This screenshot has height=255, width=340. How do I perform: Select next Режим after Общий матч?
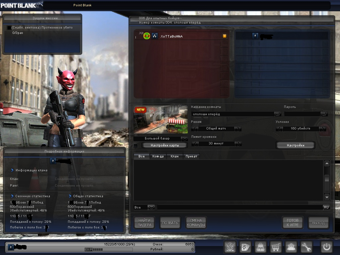coord(238,129)
